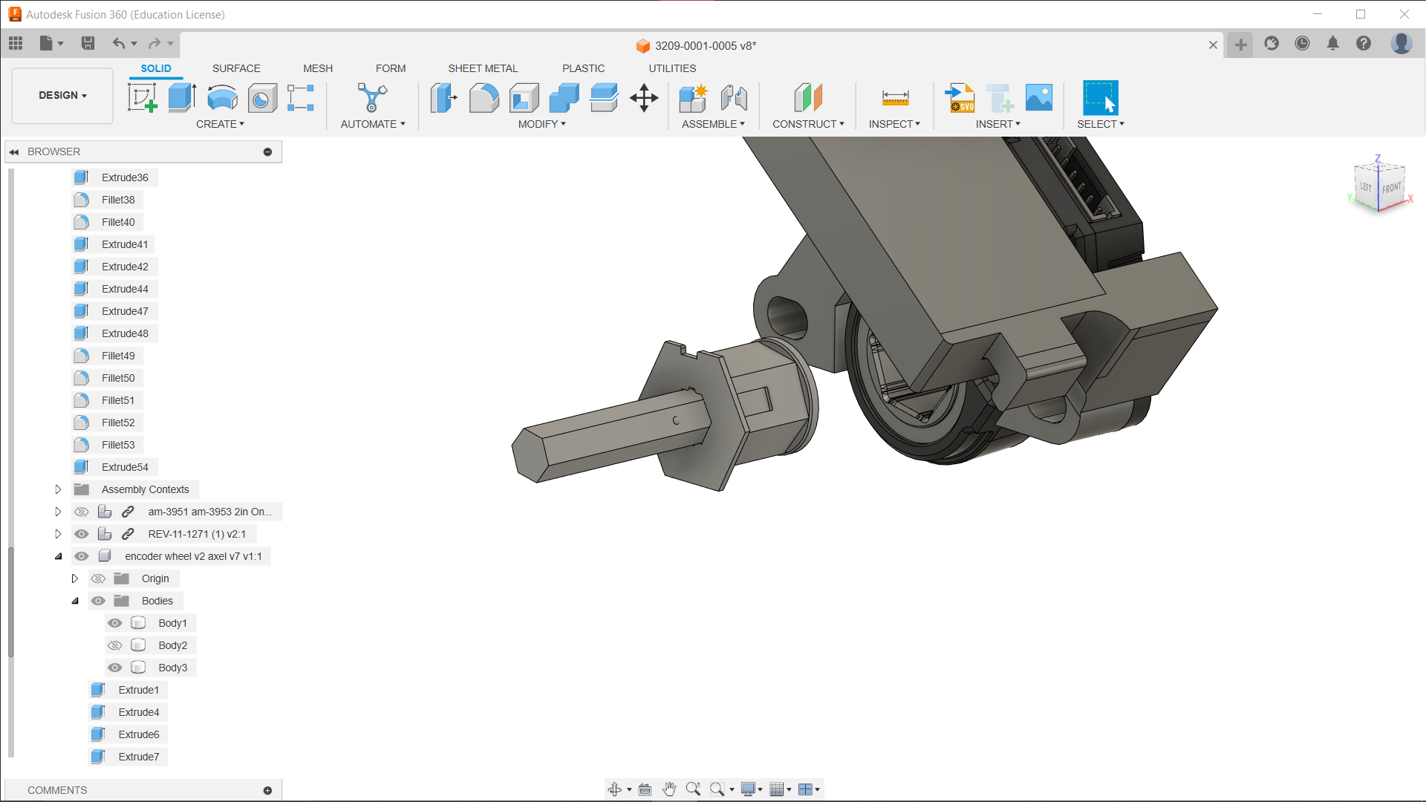The width and height of the screenshot is (1426, 802).
Task: Switch to the SURFACE tab
Action: 236,68
